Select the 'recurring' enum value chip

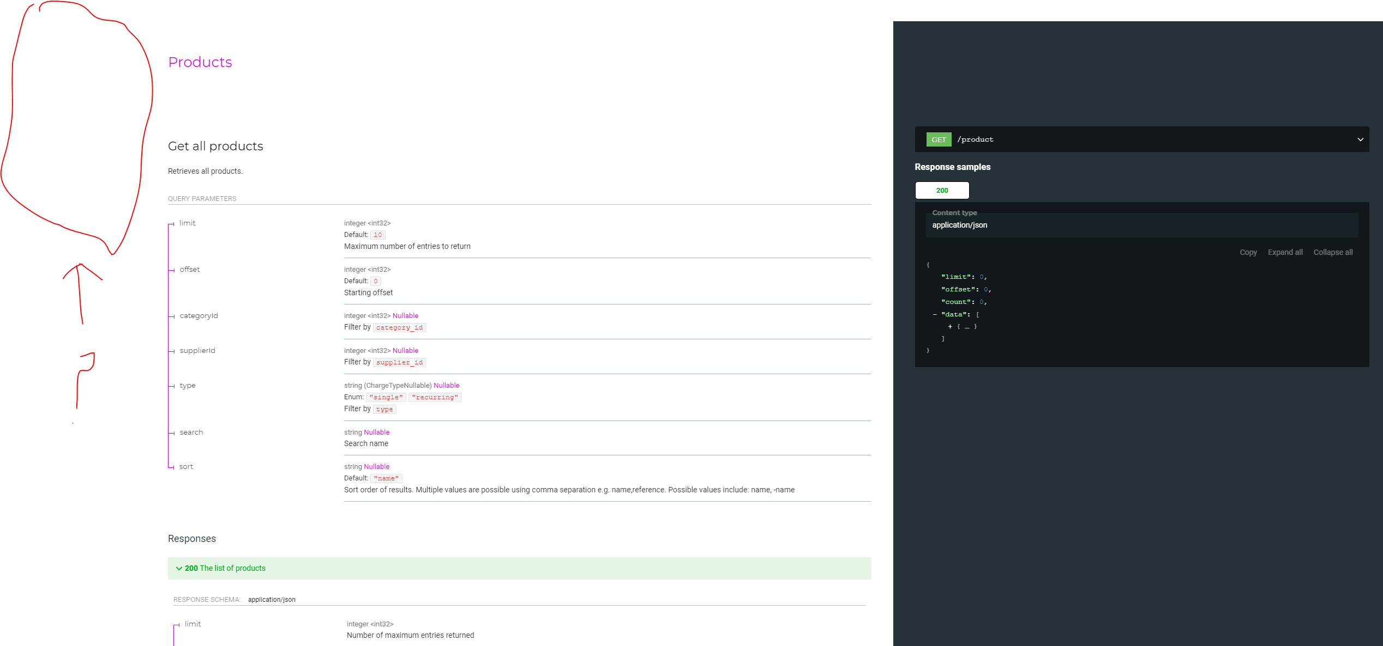coord(435,397)
